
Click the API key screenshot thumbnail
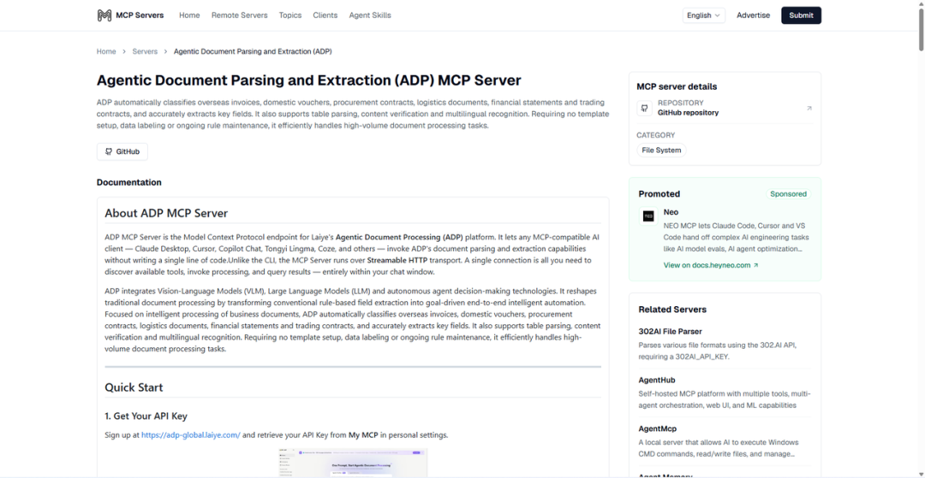(x=352, y=463)
